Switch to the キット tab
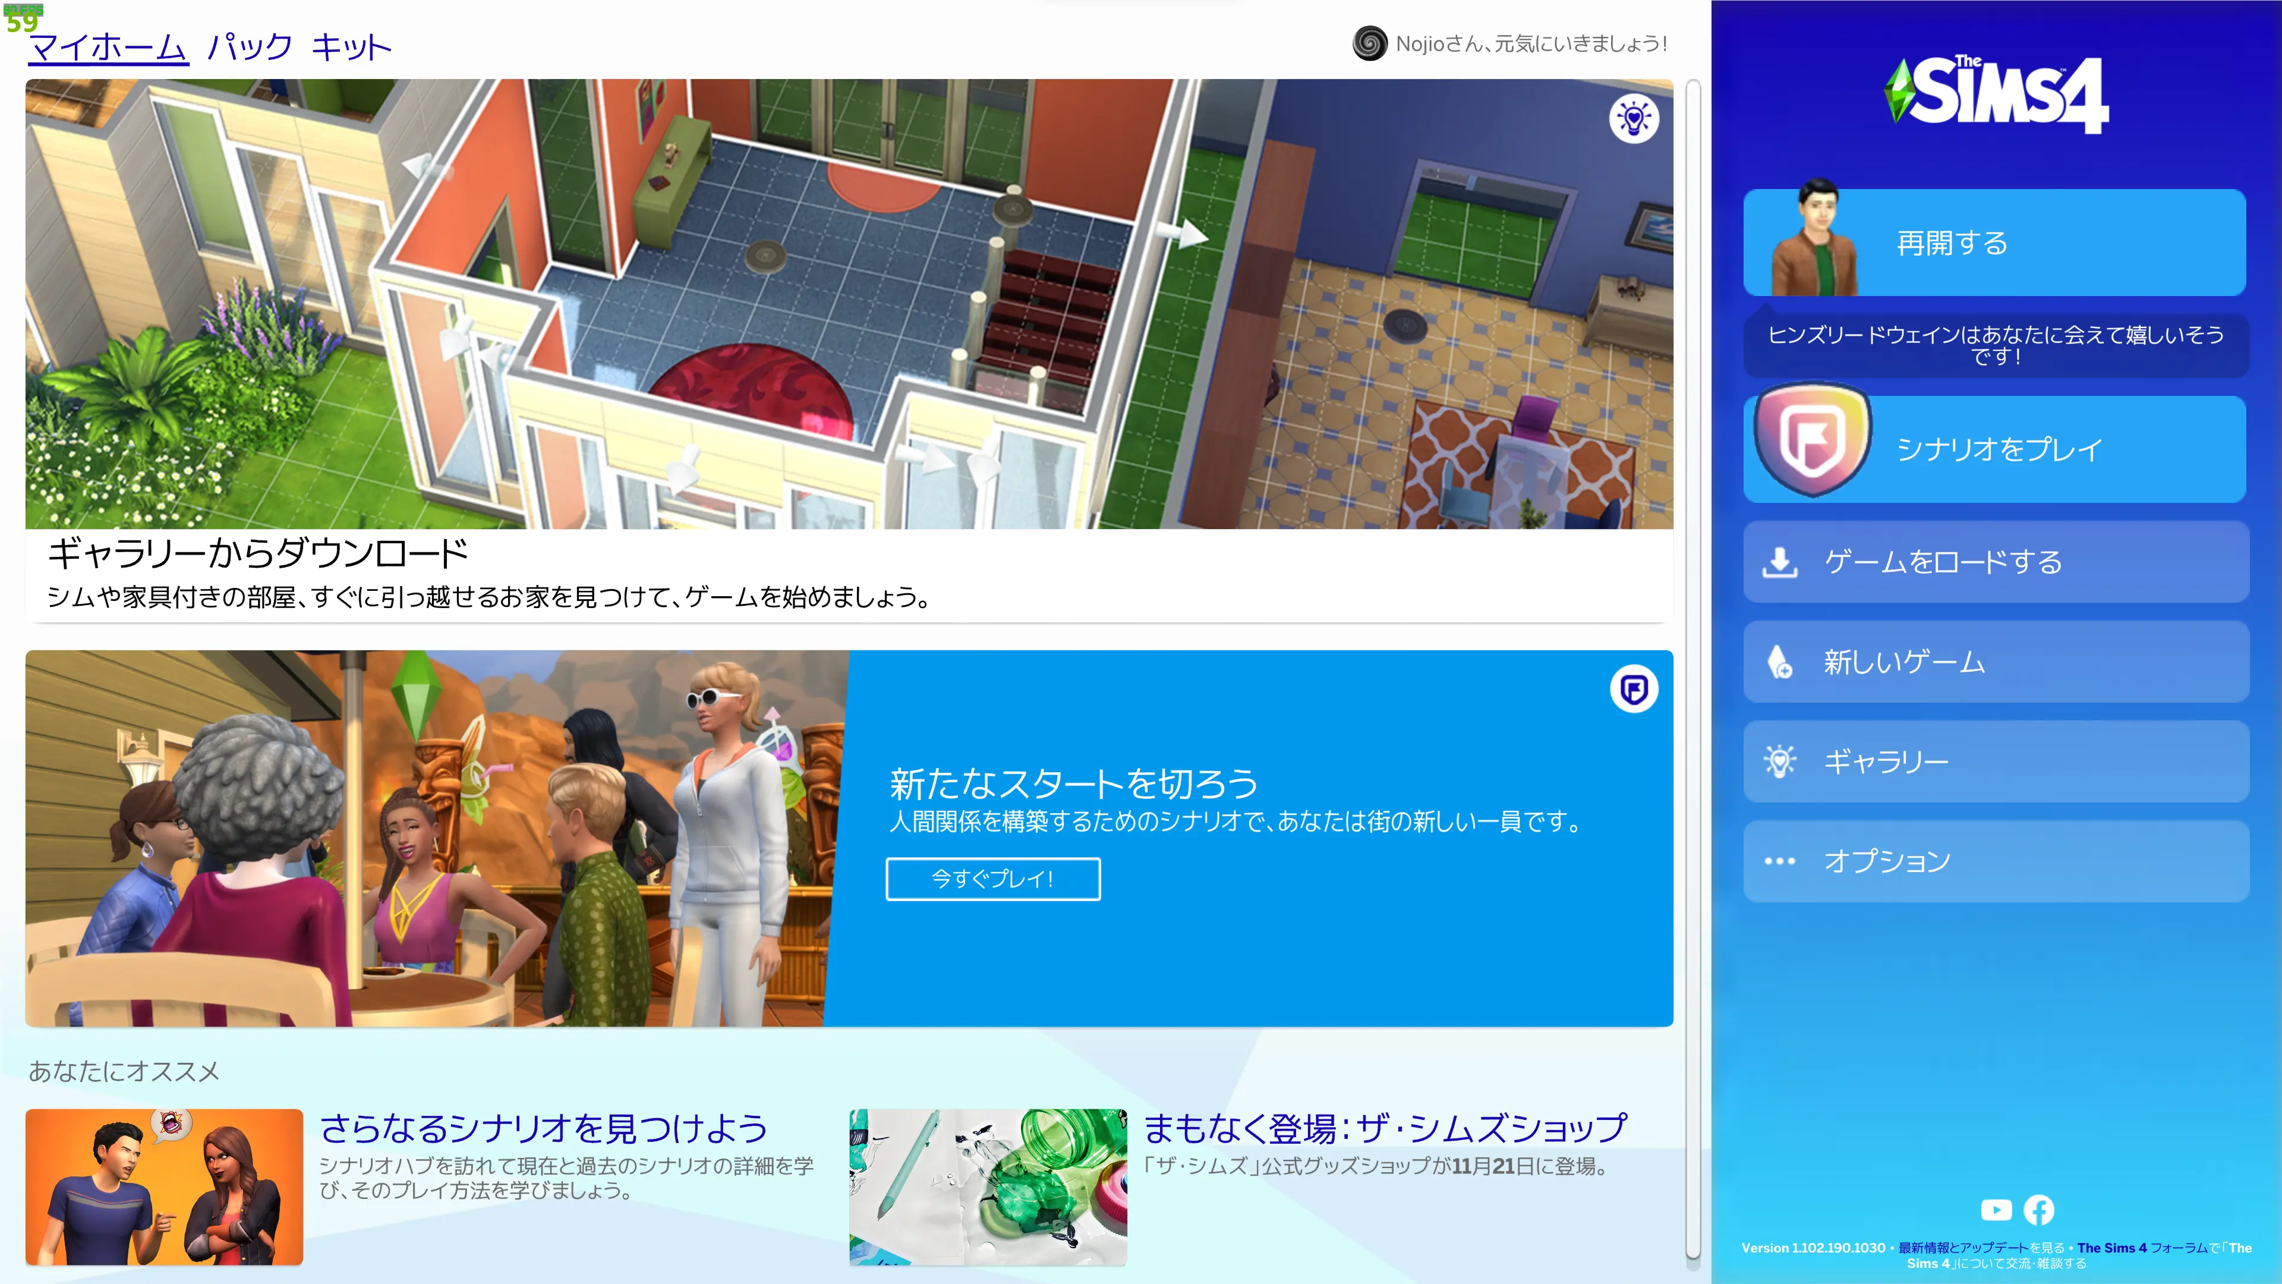 [x=351, y=46]
